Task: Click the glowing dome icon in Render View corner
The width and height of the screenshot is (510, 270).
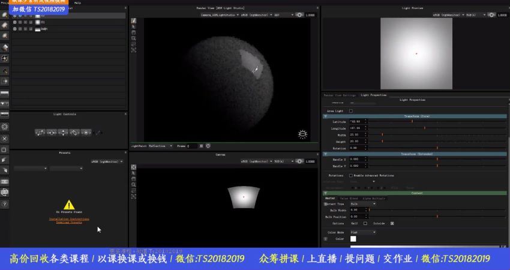Action: [x=302, y=134]
